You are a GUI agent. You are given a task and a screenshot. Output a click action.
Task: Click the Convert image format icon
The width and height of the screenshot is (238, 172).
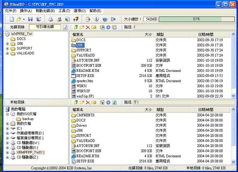[x=67, y=19]
